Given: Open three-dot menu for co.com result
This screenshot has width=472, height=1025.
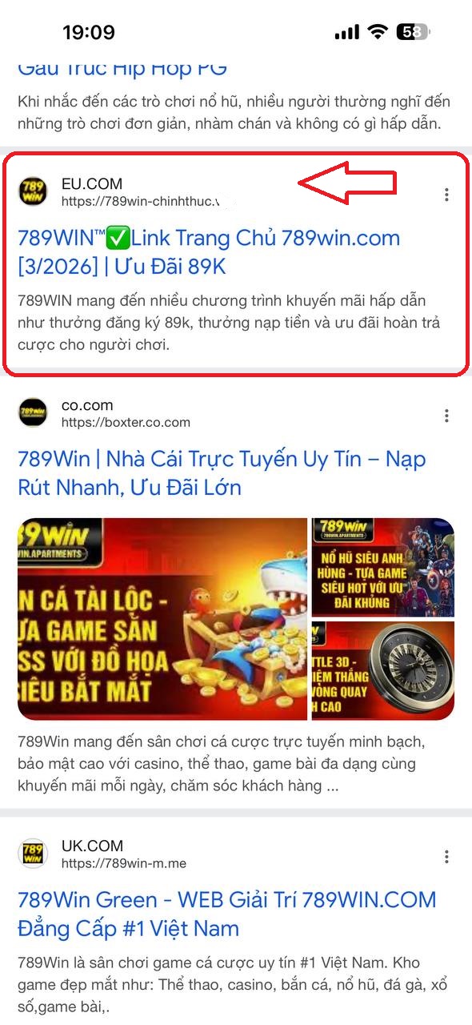Looking at the screenshot, I should coord(446,416).
